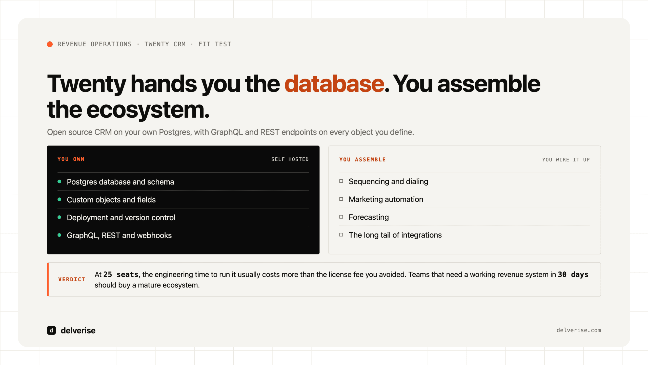Click the green bullet beside Custom objects and fields
Viewport: 648px width, 365px height.
coord(59,199)
